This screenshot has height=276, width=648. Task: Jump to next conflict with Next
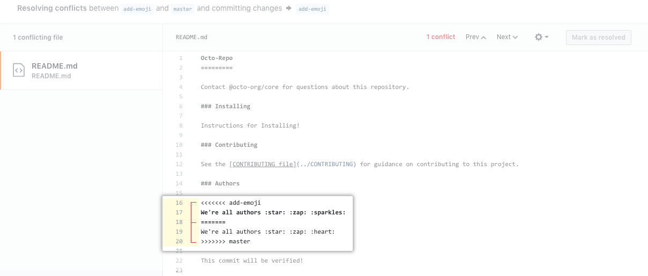coord(507,37)
